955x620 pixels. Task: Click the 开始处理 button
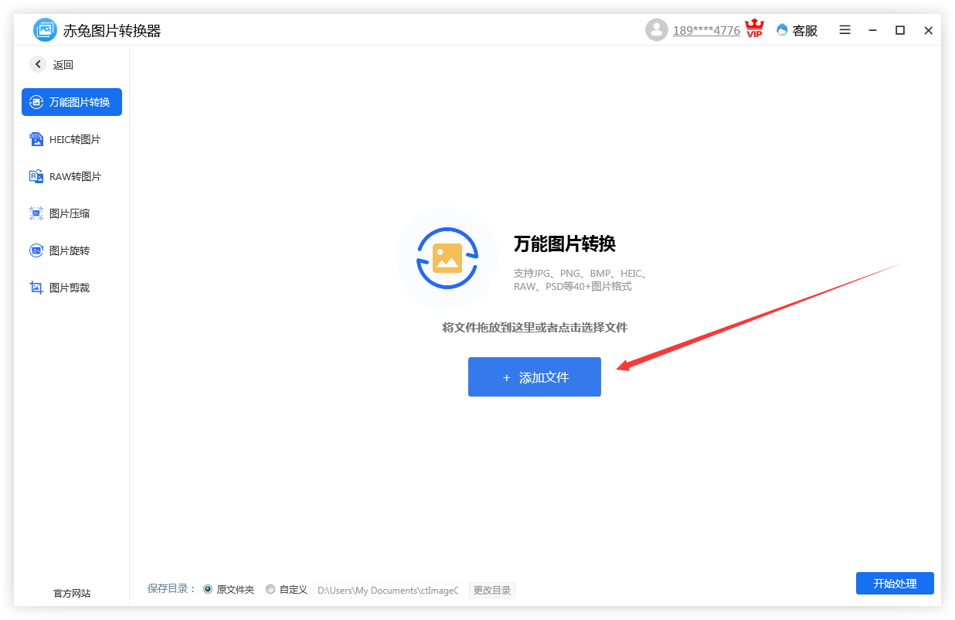pyautogui.click(x=895, y=584)
